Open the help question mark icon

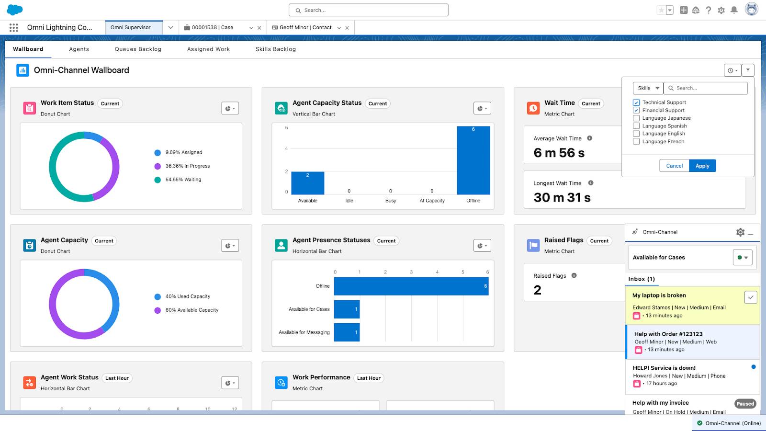tap(709, 10)
